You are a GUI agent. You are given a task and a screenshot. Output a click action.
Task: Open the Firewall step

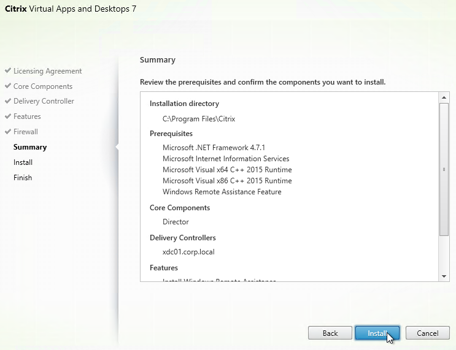[x=26, y=132]
